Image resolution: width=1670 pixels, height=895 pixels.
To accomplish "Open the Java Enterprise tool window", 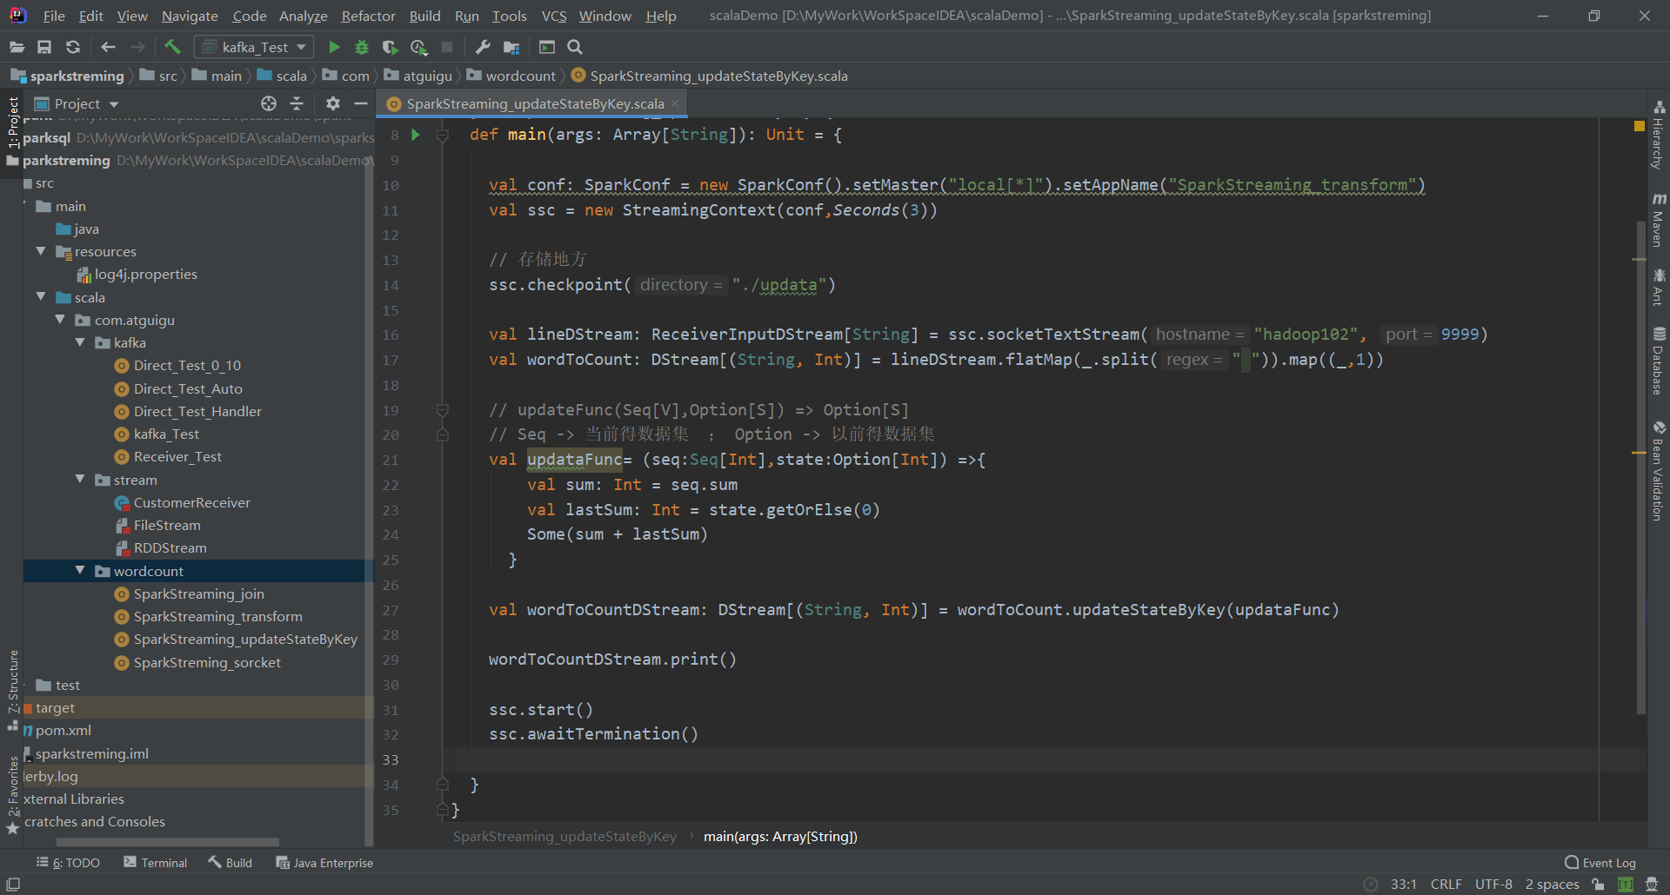I will 324,863.
